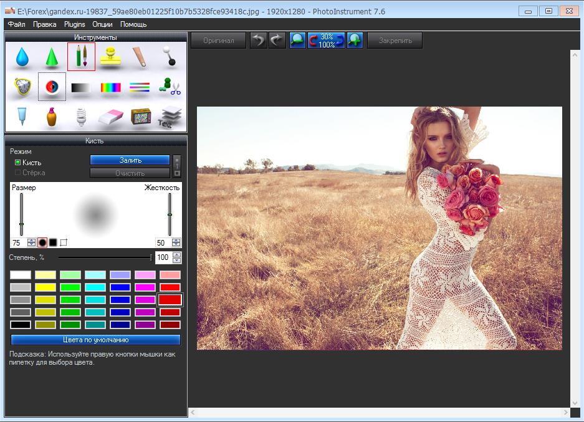Open the Plugins menu

75,24
